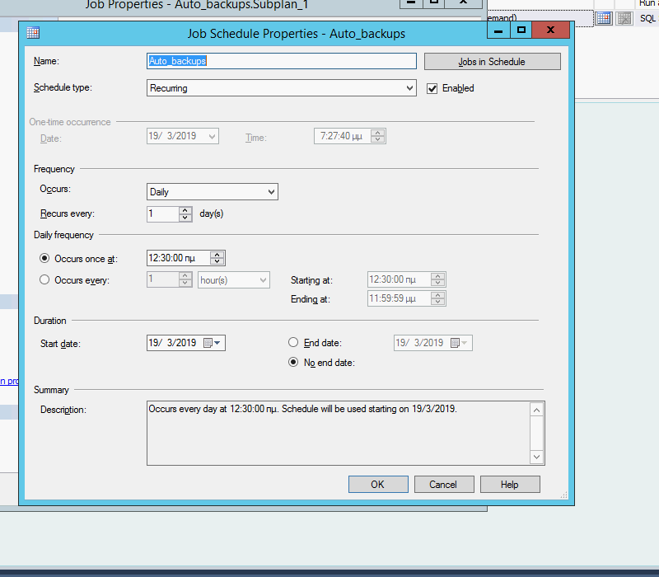Click the Description summary text box

[x=345, y=434]
